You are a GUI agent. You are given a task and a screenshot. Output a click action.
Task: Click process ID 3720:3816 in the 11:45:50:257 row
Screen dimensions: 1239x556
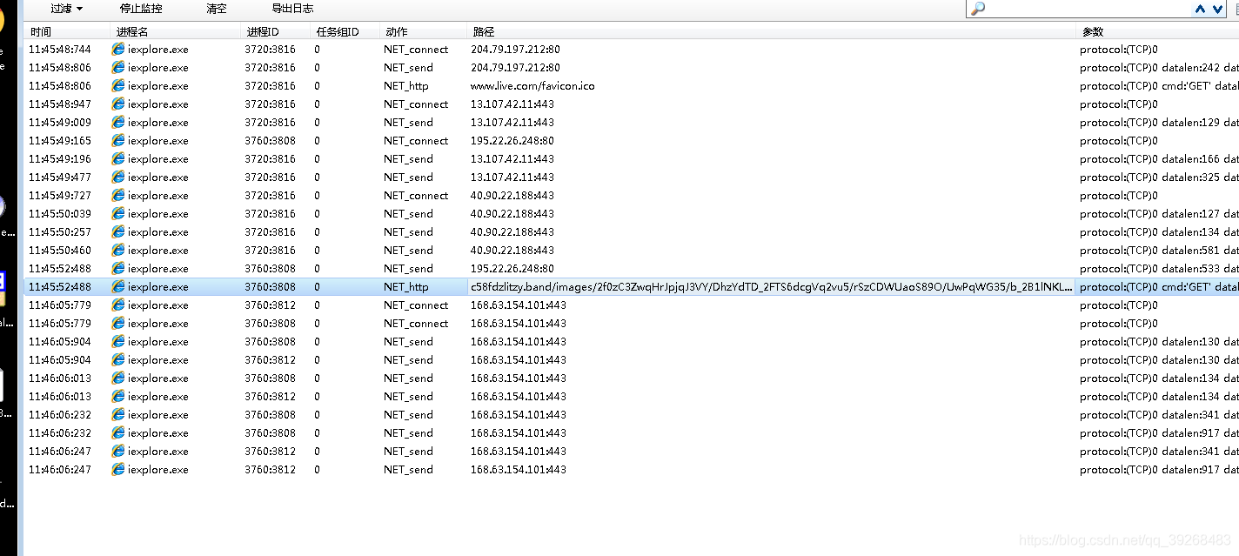coord(270,232)
